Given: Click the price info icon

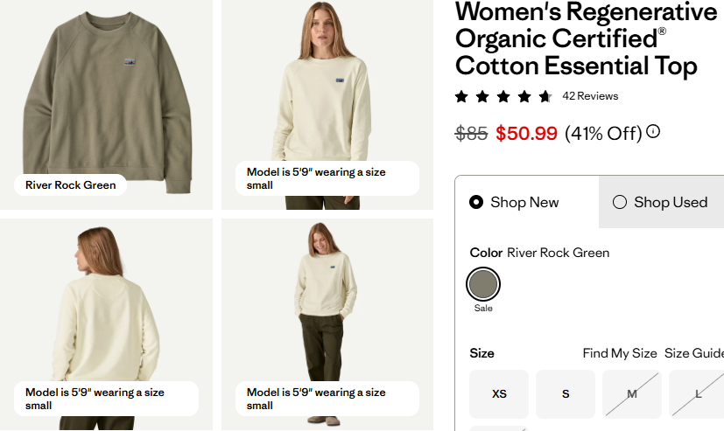Looking at the screenshot, I should coord(653,133).
